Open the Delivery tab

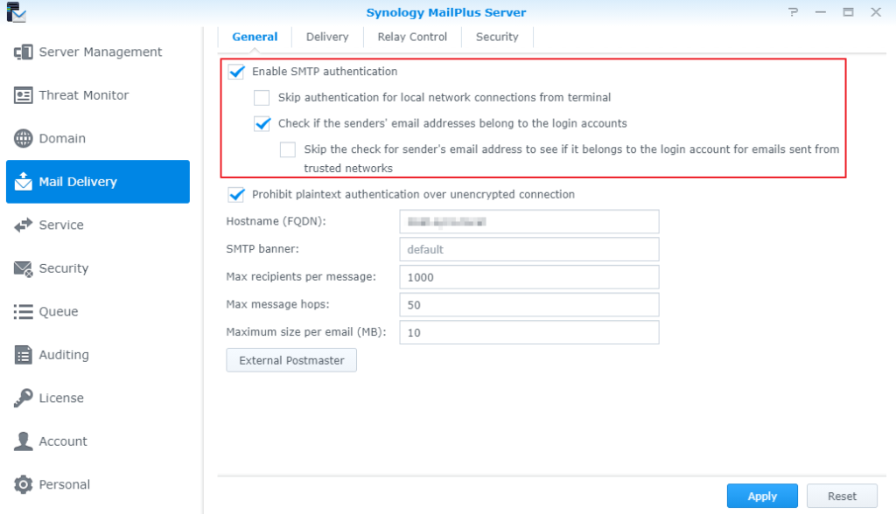pyautogui.click(x=327, y=37)
